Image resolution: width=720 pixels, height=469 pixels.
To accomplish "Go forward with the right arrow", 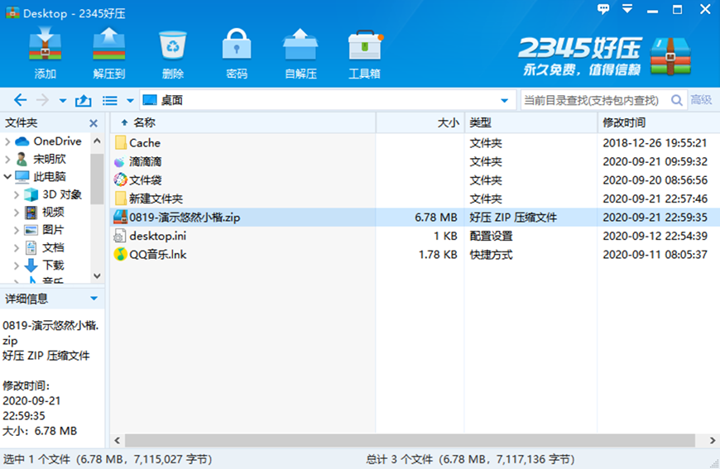I will [42, 100].
